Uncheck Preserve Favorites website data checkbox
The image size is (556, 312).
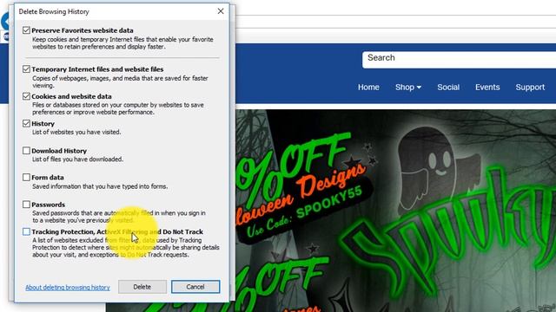pyautogui.click(x=26, y=30)
